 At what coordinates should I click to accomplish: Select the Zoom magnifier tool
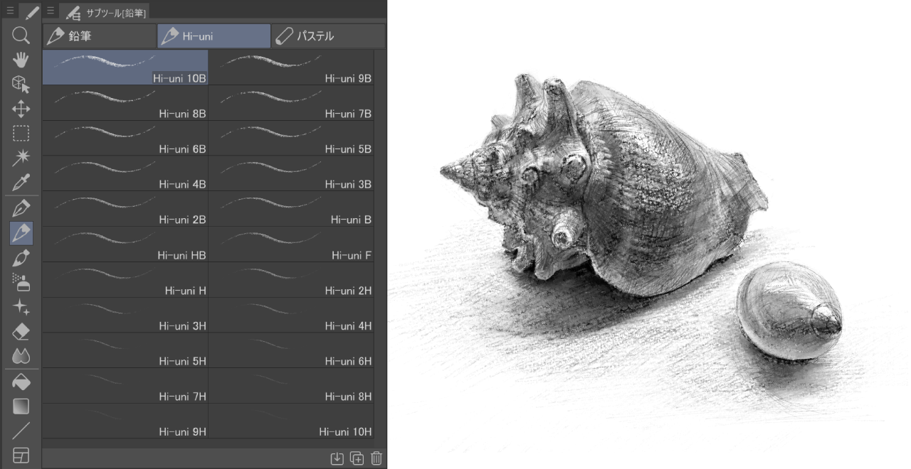point(21,36)
